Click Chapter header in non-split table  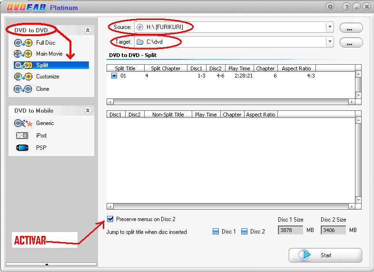pyautogui.click(x=232, y=115)
